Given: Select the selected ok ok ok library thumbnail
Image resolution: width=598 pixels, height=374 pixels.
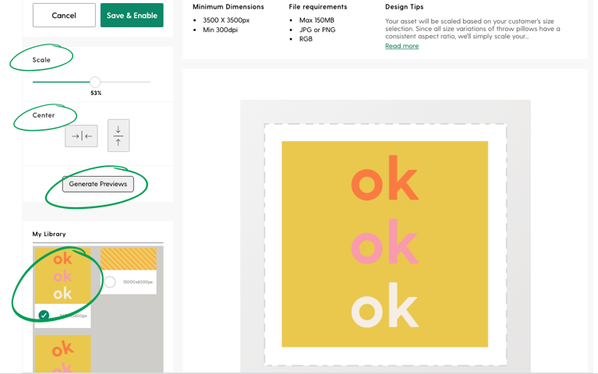Looking at the screenshot, I should 62,276.
